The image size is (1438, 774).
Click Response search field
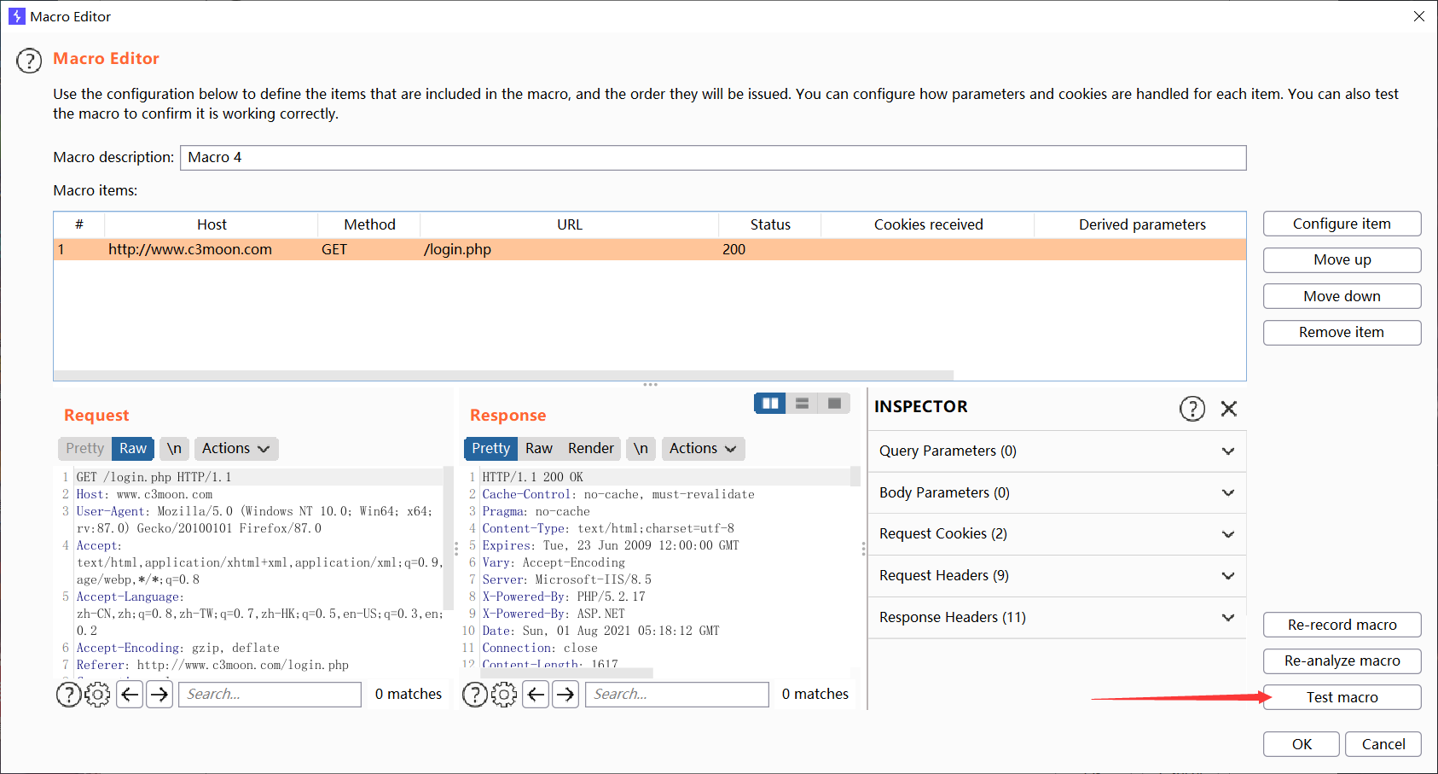coord(676,695)
